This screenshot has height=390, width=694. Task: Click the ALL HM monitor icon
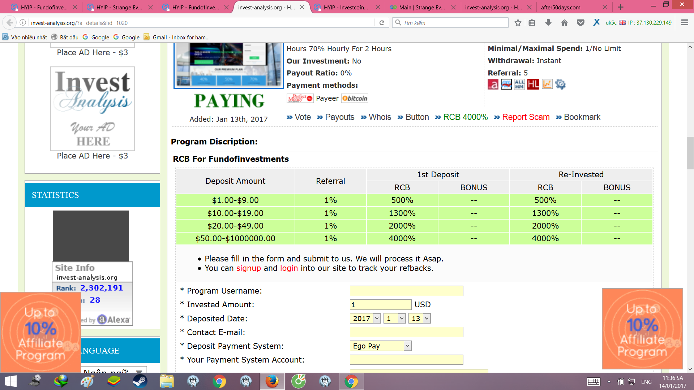tap(519, 84)
